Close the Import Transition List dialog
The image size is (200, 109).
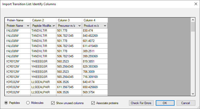[x=196, y=4]
